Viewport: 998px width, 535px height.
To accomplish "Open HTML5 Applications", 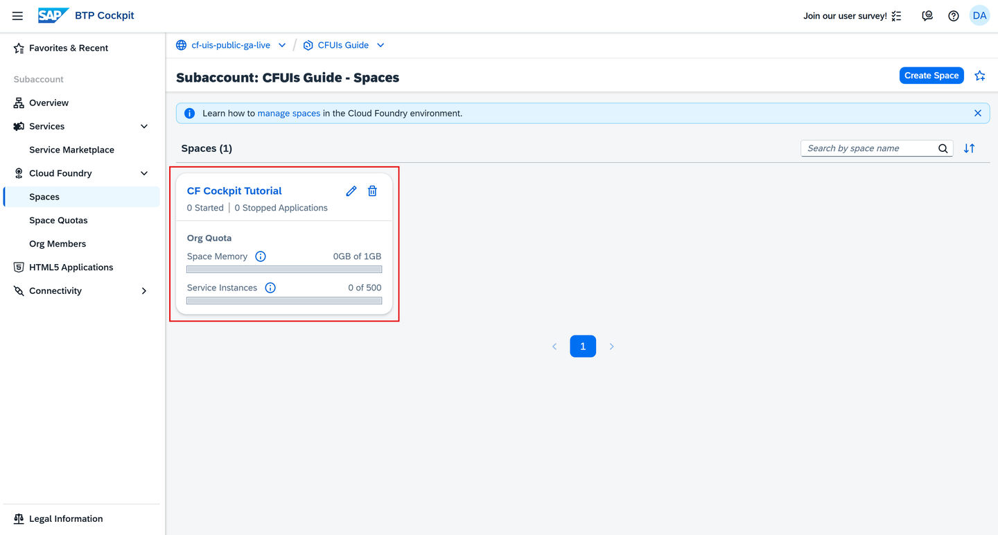I will [82, 267].
